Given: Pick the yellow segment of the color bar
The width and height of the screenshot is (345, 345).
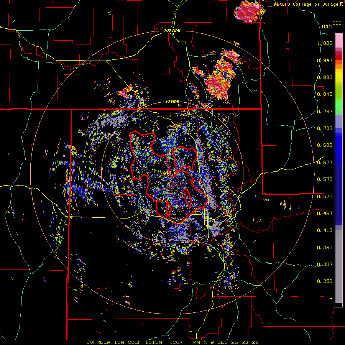Looking at the screenshot, I should pos(338,76).
